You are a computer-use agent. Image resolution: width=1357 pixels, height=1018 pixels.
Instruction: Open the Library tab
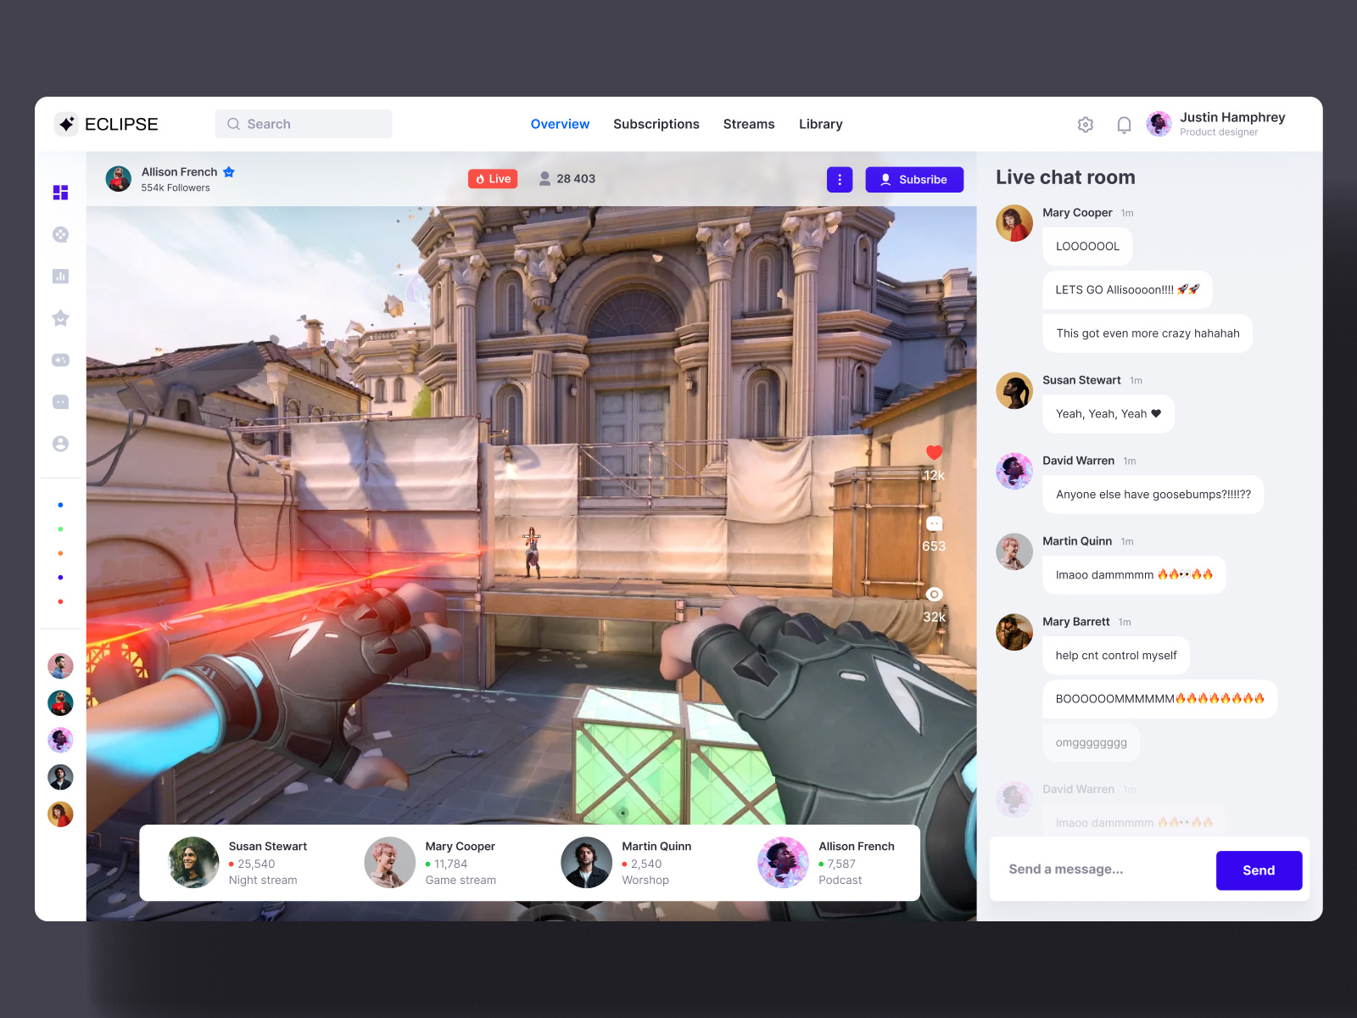[x=821, y=124]
